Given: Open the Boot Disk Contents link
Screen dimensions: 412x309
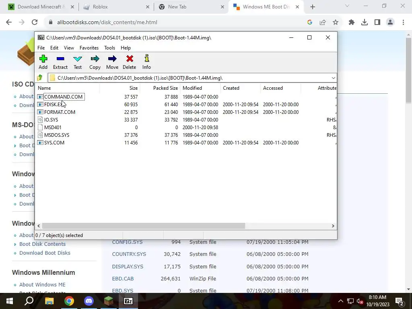Looking at the screenshot, I should 42,244.
